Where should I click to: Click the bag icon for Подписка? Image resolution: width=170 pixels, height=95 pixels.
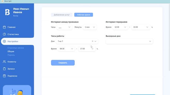pos(4,76)
